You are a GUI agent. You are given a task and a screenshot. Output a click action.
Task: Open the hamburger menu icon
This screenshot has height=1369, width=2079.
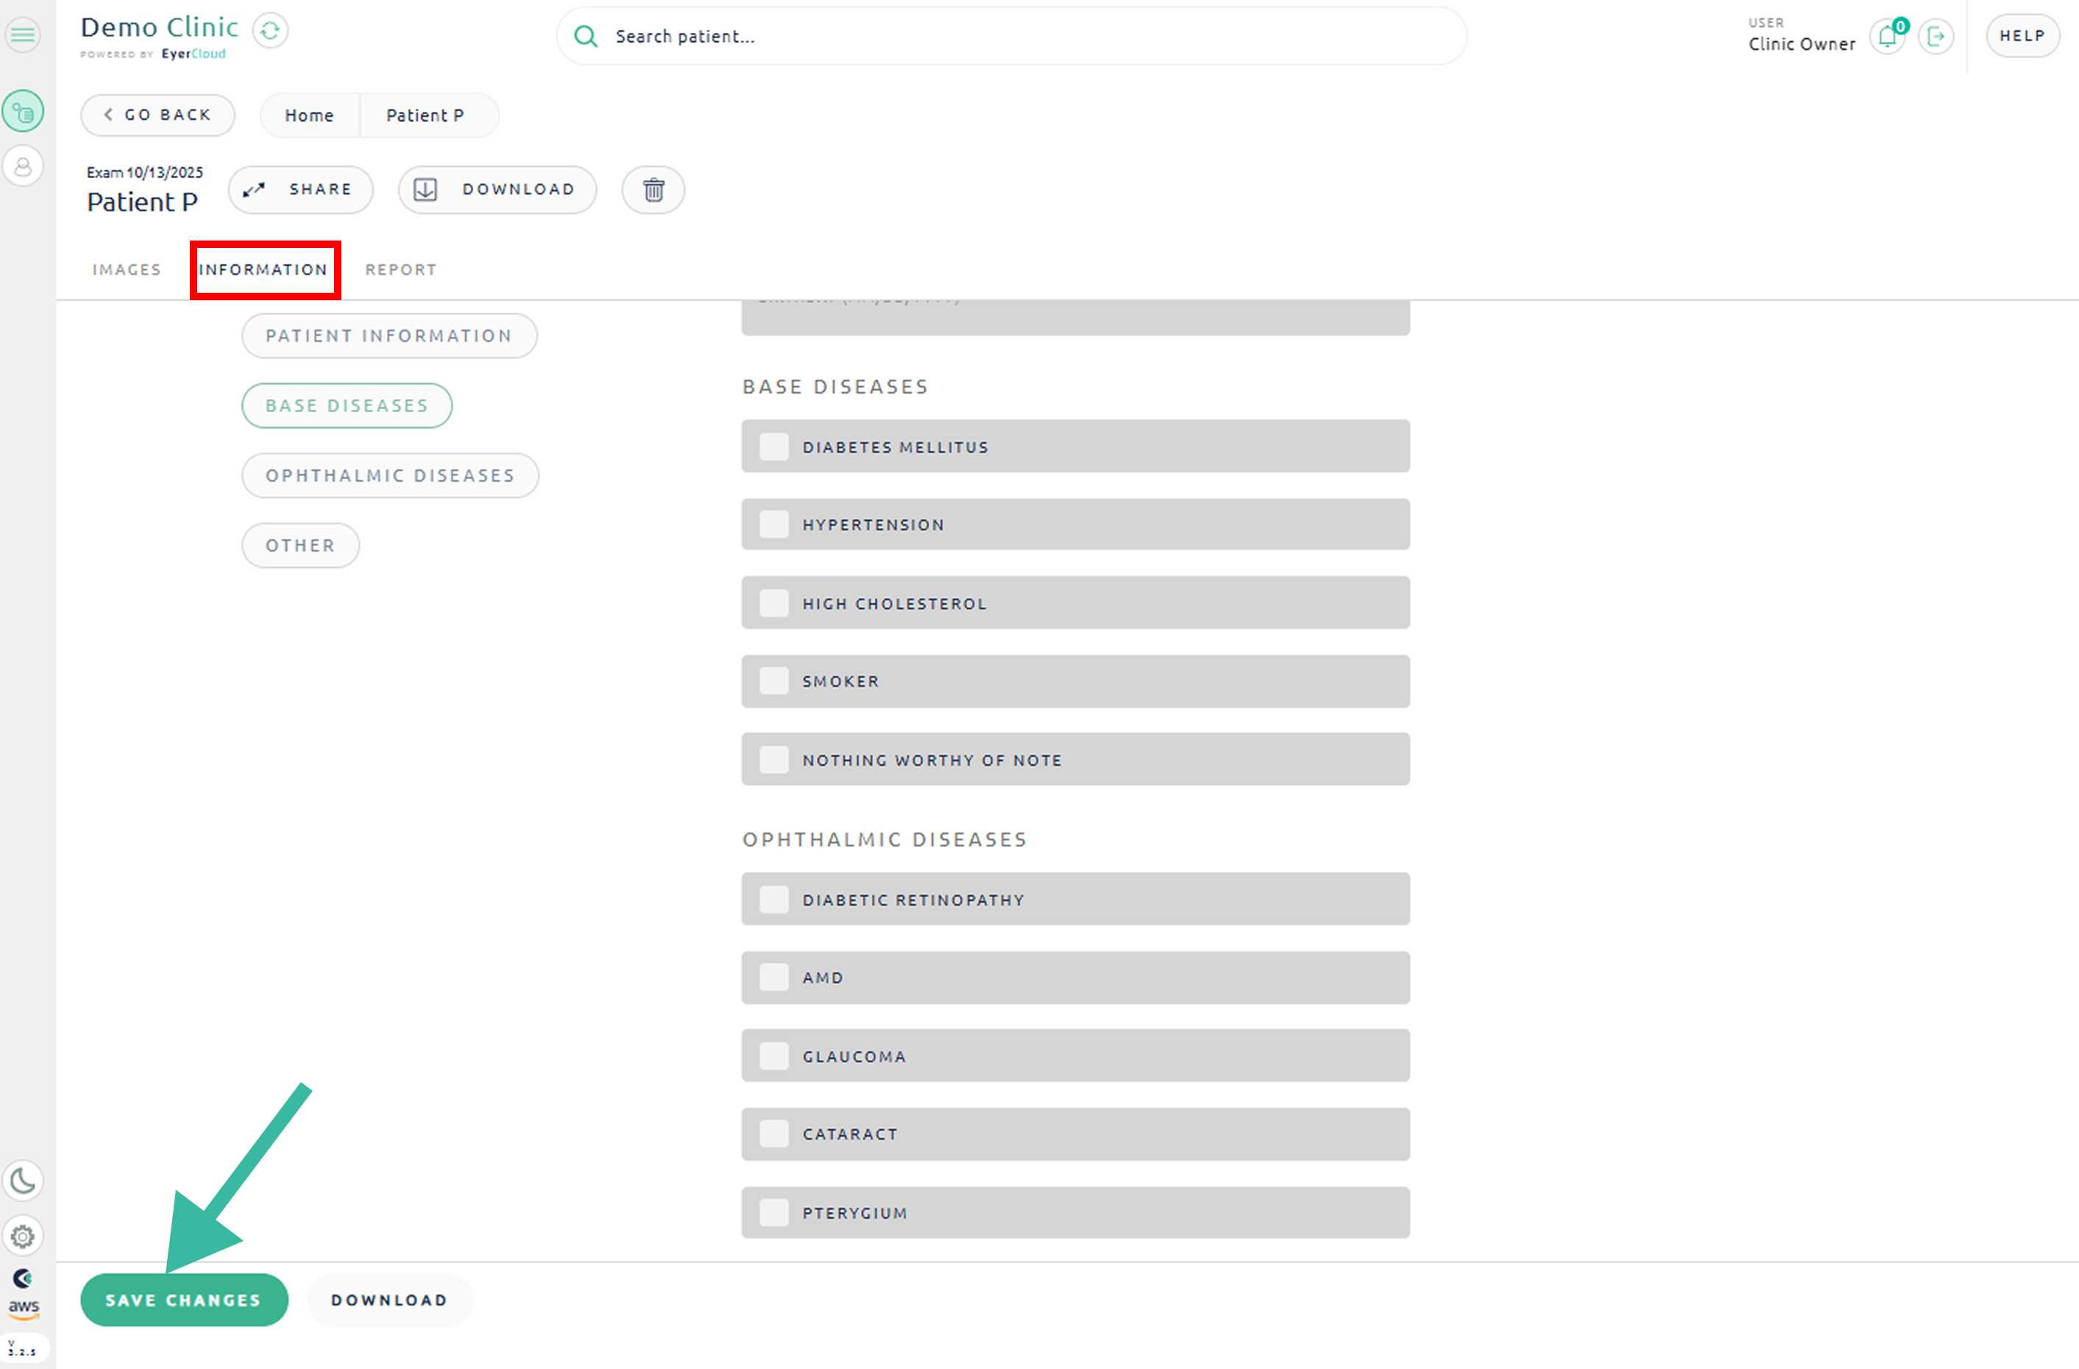click(x=24, y=36)
